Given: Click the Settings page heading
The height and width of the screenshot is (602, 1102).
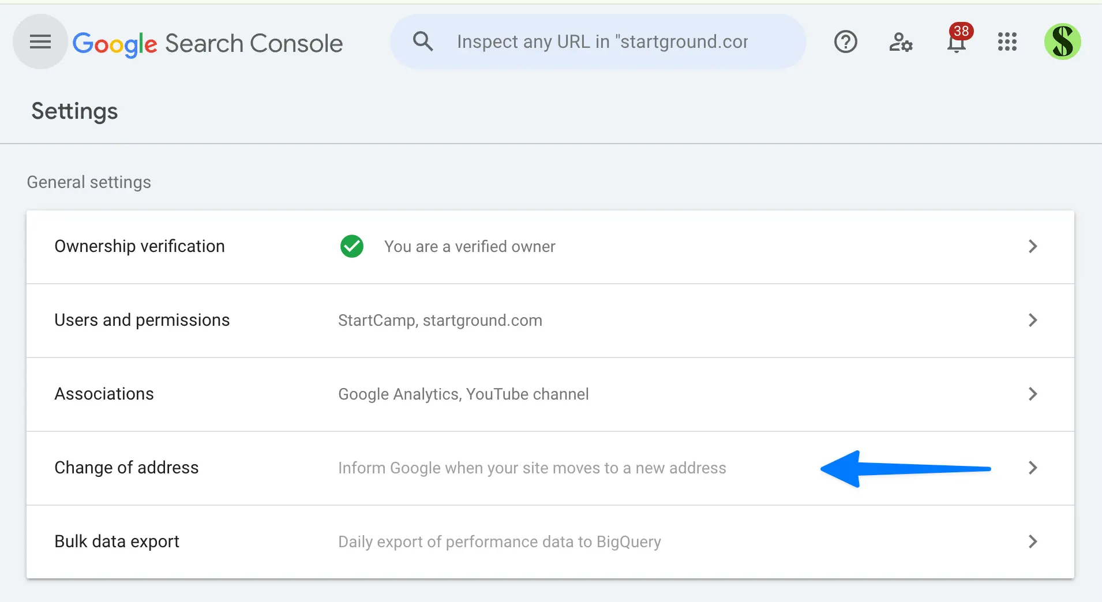Looking at the screenshot, I should tap(74, 111).
